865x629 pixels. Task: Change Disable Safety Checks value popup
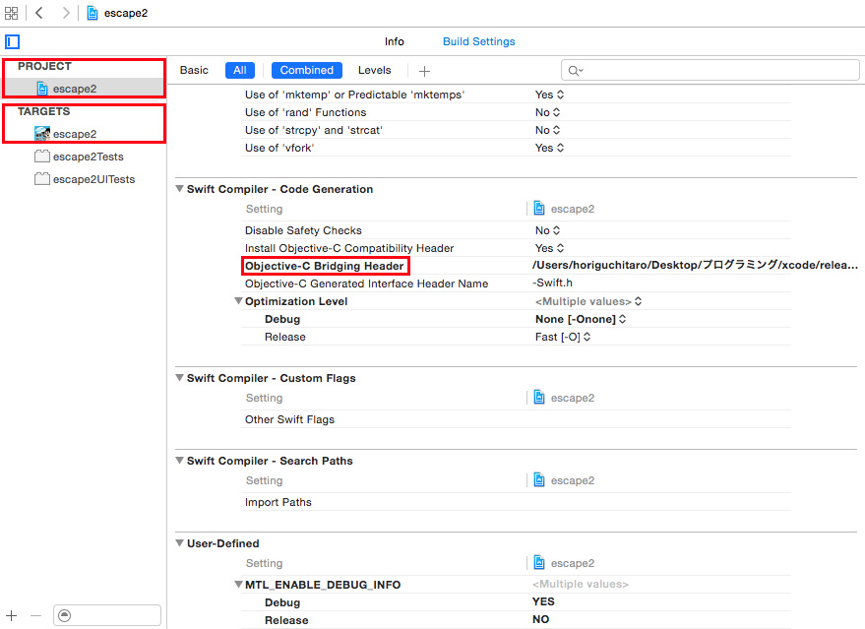[x=548, y=230]
